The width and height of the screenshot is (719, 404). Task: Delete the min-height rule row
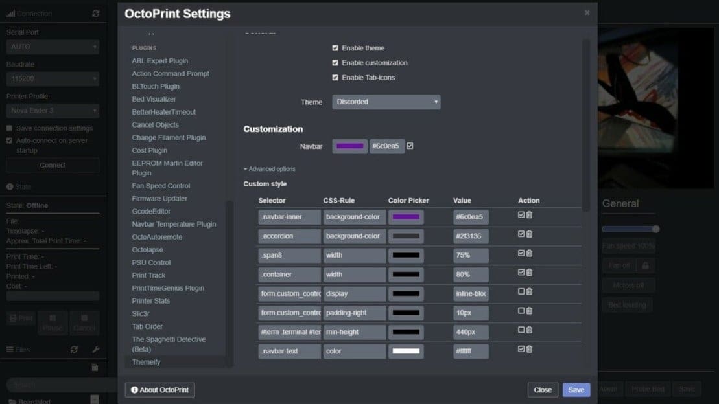529,330
